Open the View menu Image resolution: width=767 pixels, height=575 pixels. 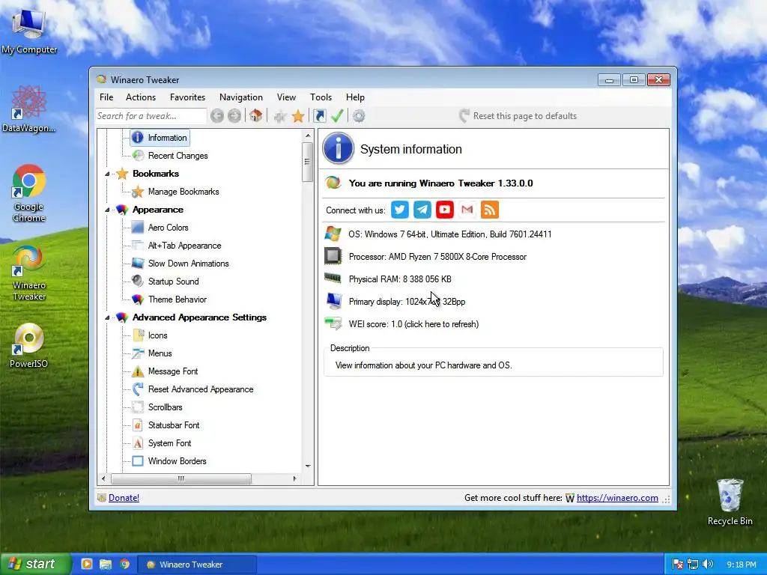click(286, 97)
